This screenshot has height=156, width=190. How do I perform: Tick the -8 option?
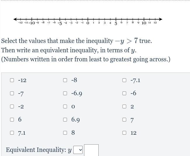pos(65,80)
